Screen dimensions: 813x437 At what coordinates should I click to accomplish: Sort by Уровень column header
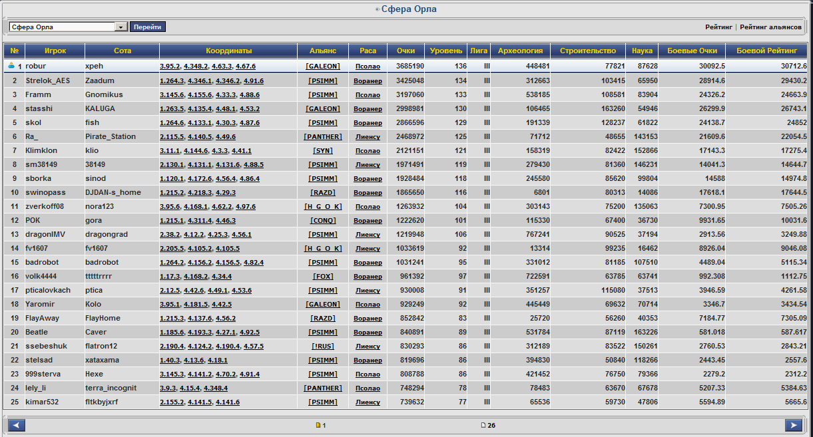pos(445,51)
